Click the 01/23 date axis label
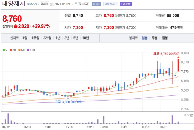Screen dimensions: 194x130 tap(27, 127)
